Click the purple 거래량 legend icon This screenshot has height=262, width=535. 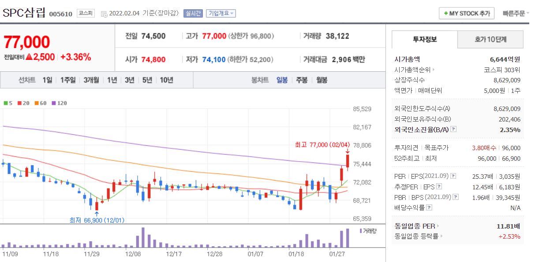point(361,231)
